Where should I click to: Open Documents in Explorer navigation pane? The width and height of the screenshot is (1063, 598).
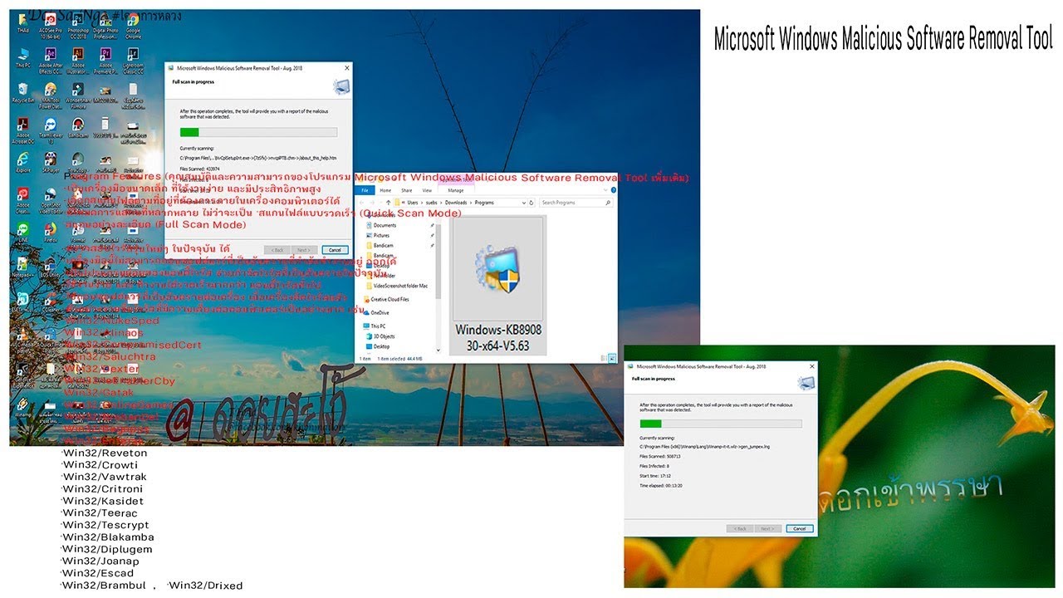point(385,225)
